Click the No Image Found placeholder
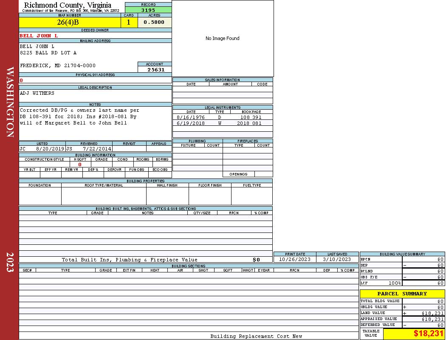Image resolution: width=446 pixels, height=340 pixels. tap(223, 38)
